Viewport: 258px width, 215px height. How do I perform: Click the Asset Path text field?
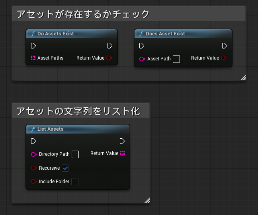pyautogui.click(x=176, y=59)
